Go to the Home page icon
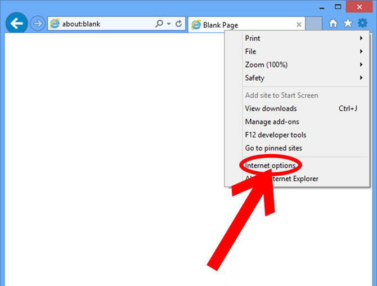This screenshot has height=286, width=377. click(x=333, y=23)
